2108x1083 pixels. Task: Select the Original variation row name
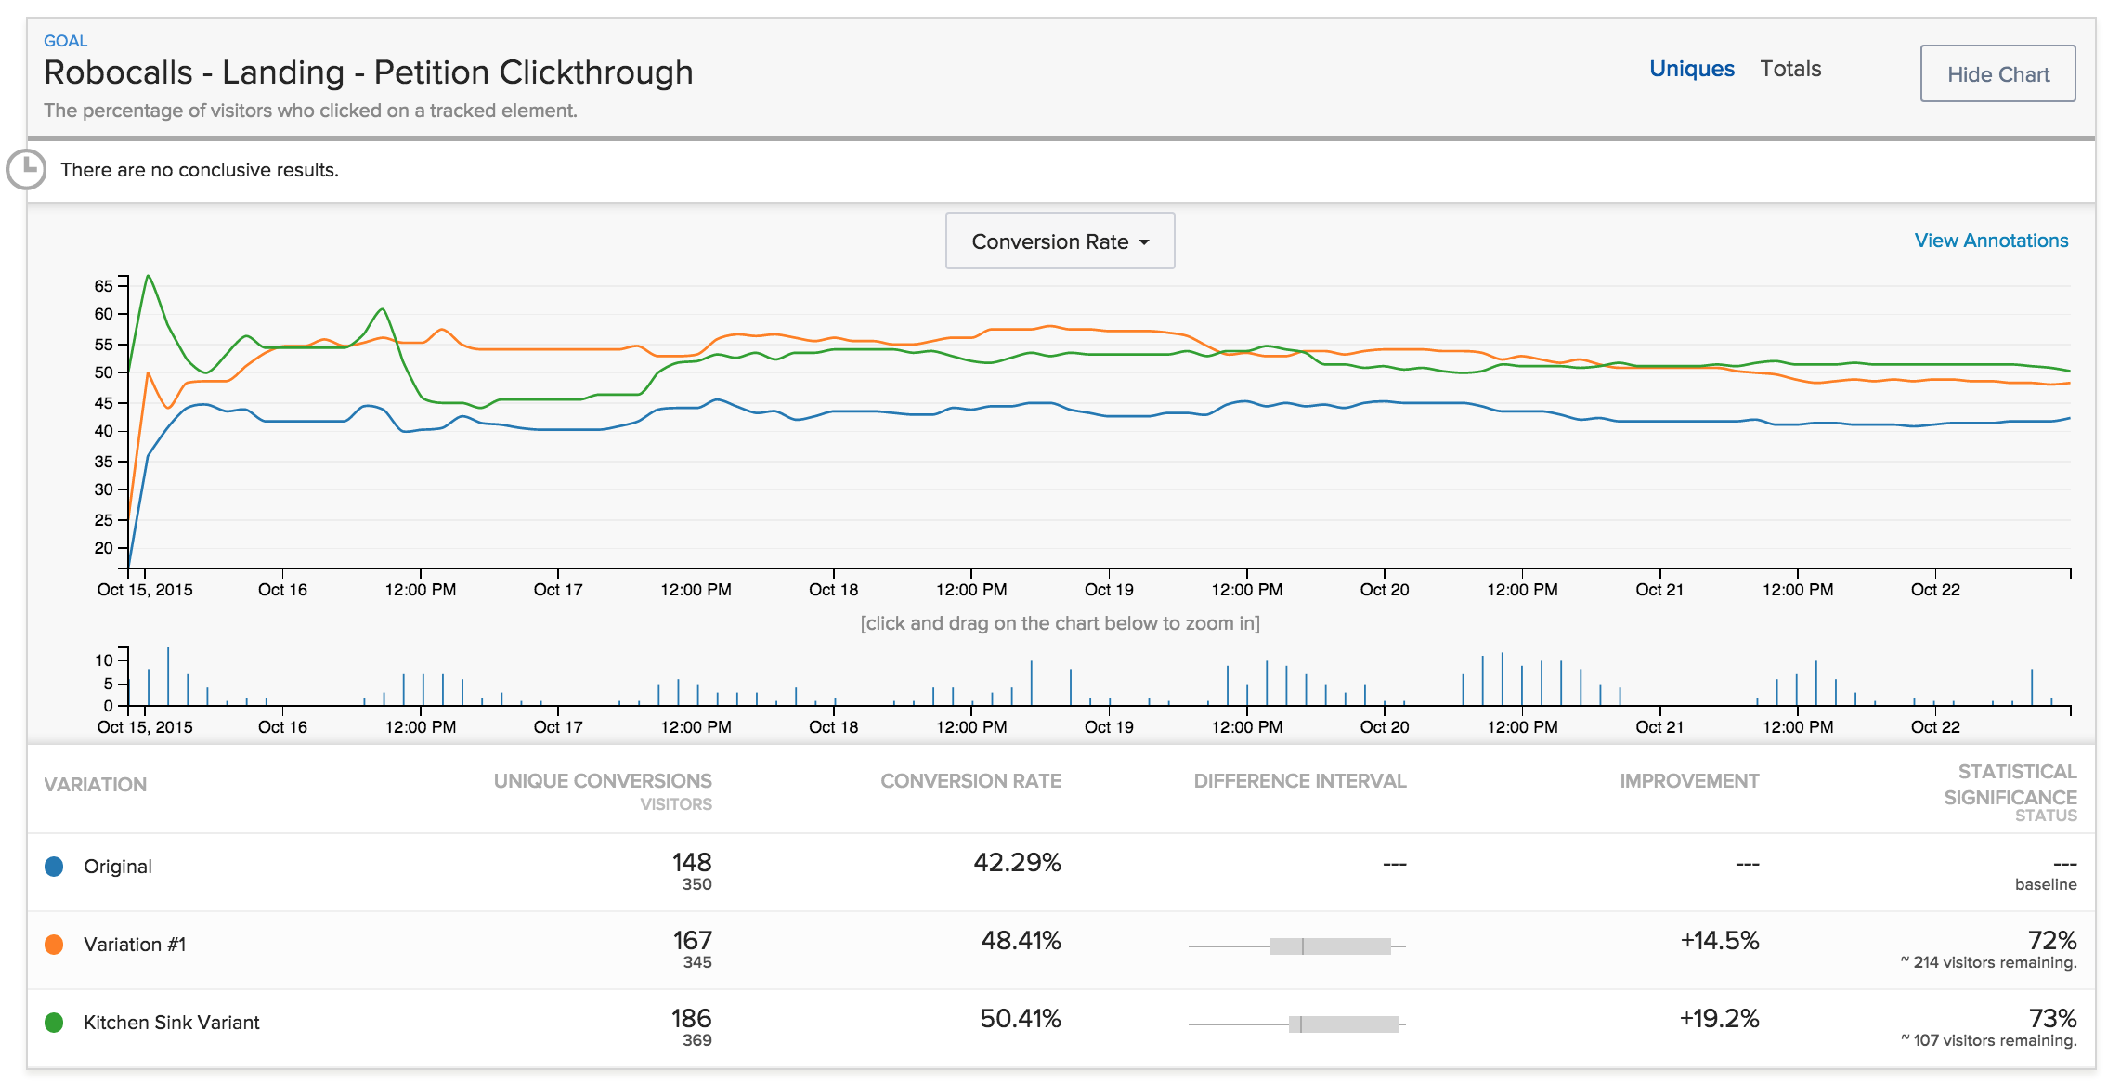[x=118, y=867]
